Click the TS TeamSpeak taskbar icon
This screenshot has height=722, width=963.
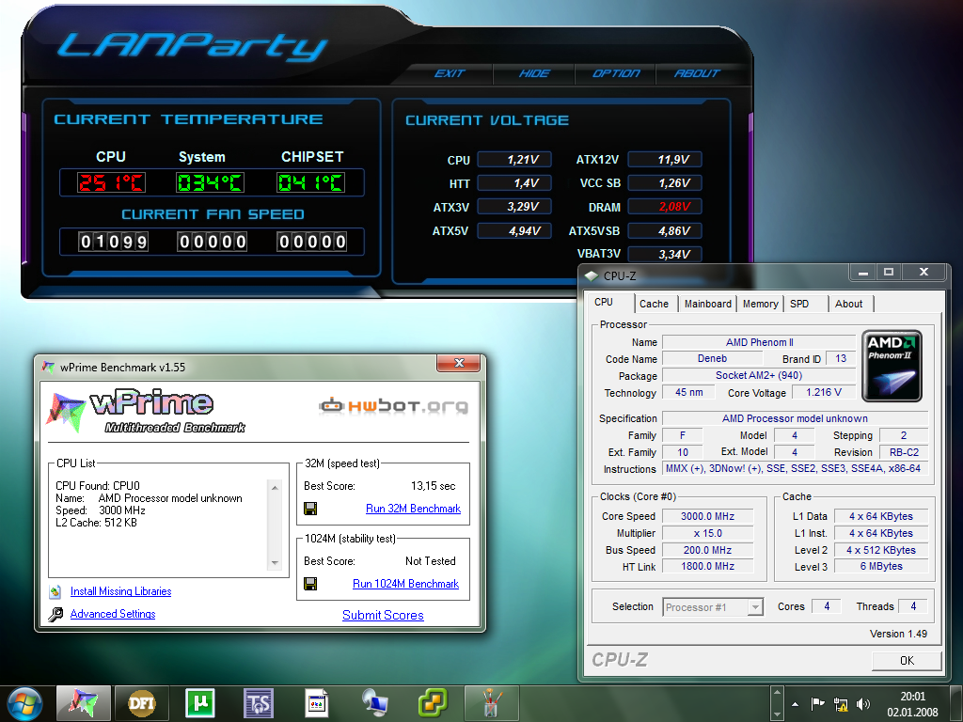[258, 703]
